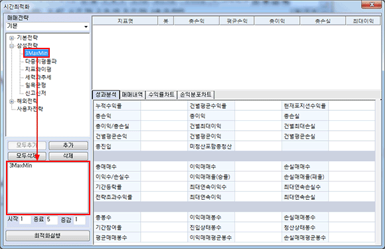Switch to the 수익률차트 tab
This screenshot has height=249, width=385.
(161, 94)
